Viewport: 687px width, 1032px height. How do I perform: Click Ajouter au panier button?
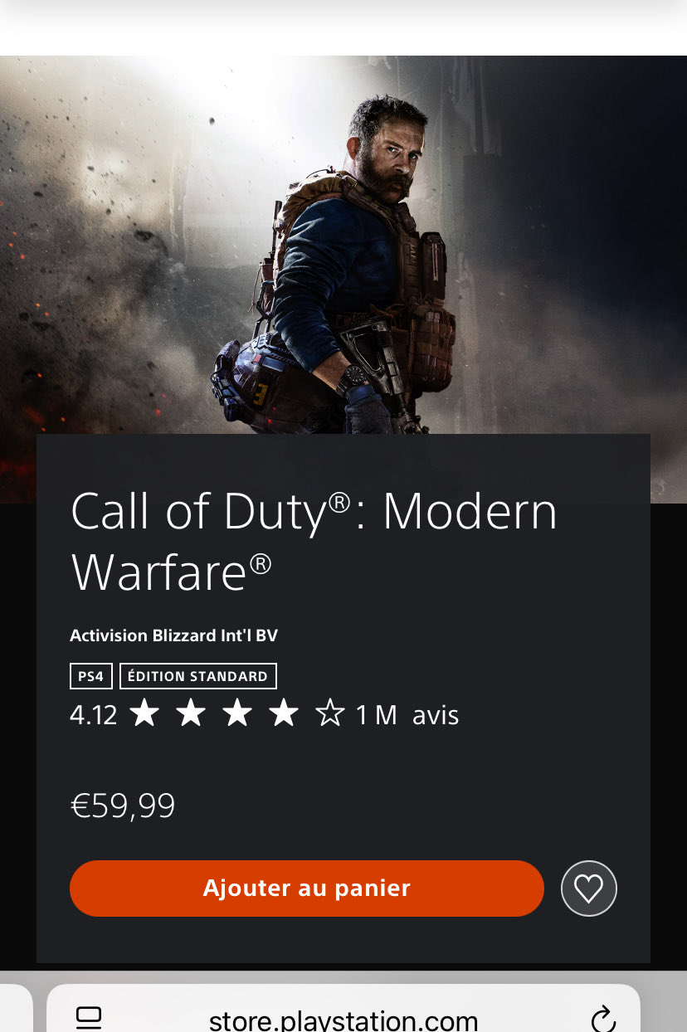(307, 888)
